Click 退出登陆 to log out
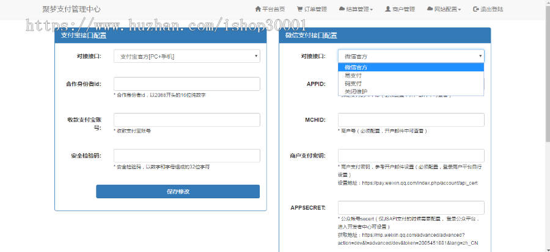This screenshot has width=550, height=252. tap(488, 9)
